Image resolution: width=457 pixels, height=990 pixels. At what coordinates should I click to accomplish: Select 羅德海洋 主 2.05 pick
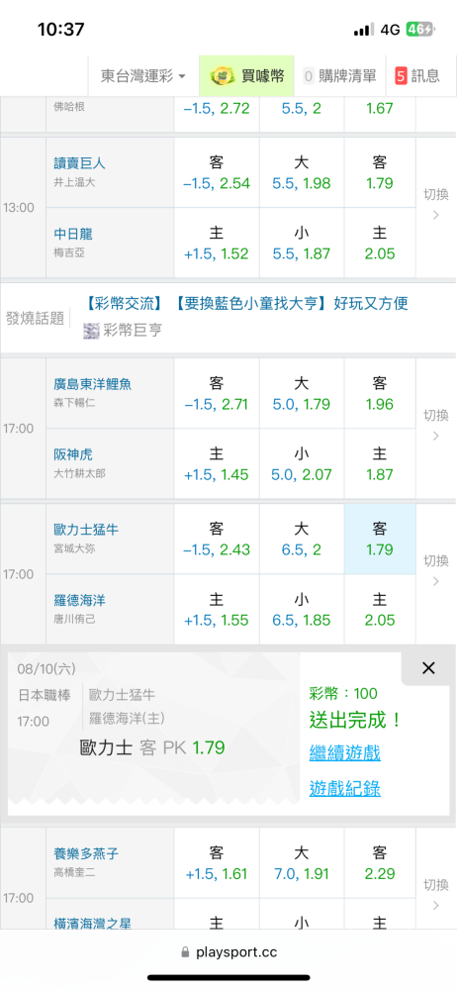pos(380,609)
